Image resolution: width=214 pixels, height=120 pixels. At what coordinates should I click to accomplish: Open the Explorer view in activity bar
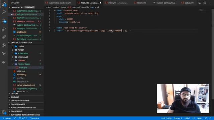pyautogui.click(x=4, y=4)
